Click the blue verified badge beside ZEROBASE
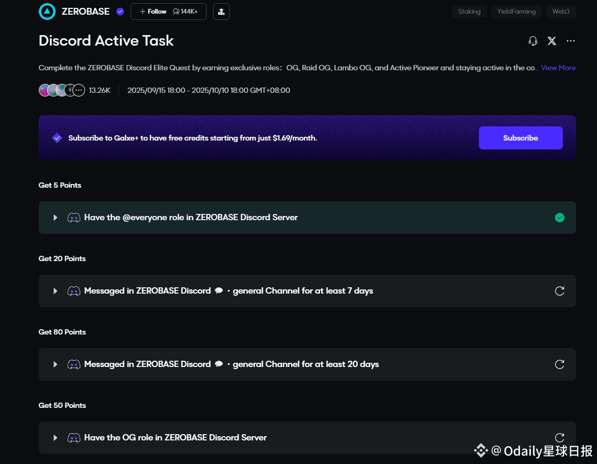597x464 pixels. pyautogui.click(x=120, y=12)
